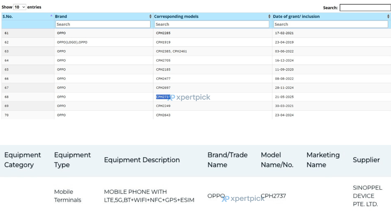The height and width of the screenshot is (221, 391).
Task: Select serial number 62 cell
Action: pos(28,42)
